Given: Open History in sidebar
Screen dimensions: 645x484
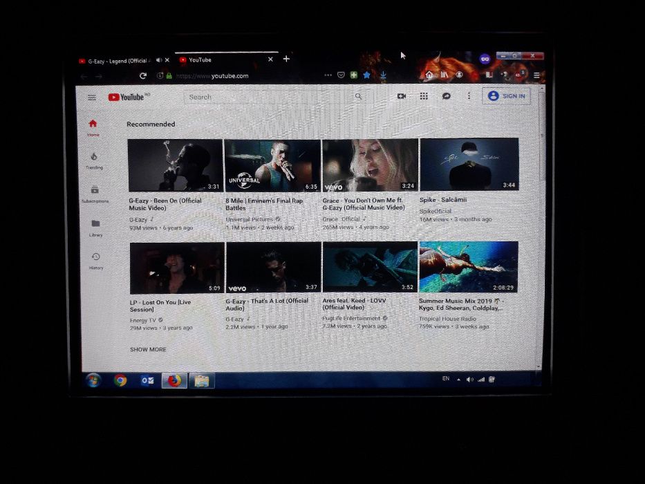Looking at the screenshot, I should [96, 261].
